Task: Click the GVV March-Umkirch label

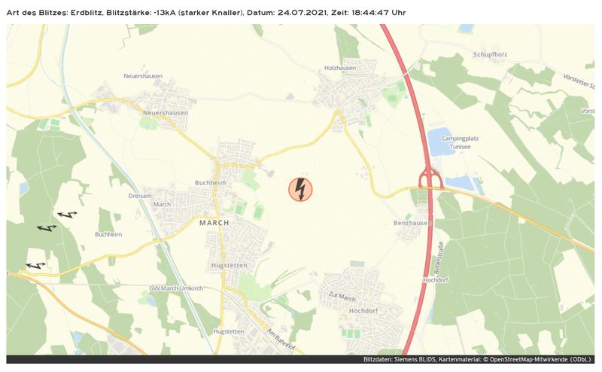Action: 176,288
